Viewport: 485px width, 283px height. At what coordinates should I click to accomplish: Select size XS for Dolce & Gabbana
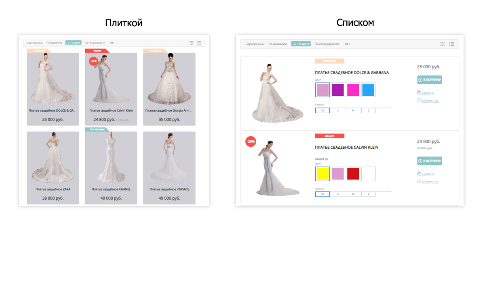pos(323,110)
